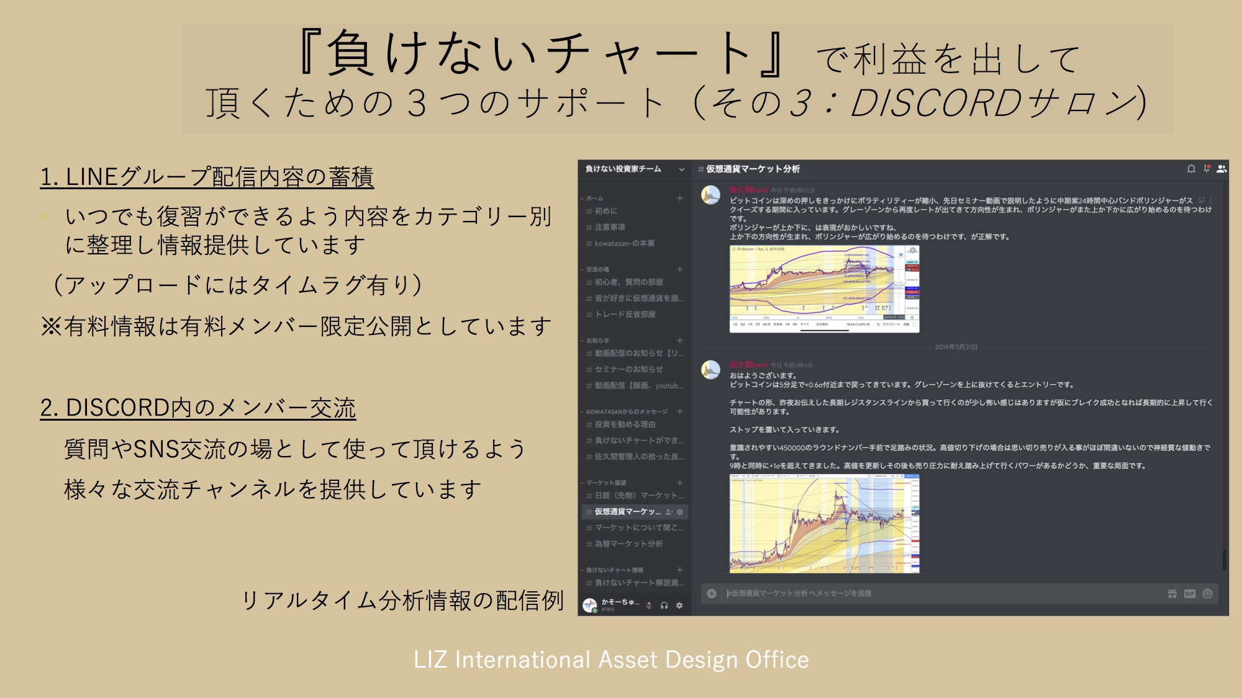Open pinned messages with the pin icon
Screen dimensions: 1242x698
click(x=1205, y=169)
